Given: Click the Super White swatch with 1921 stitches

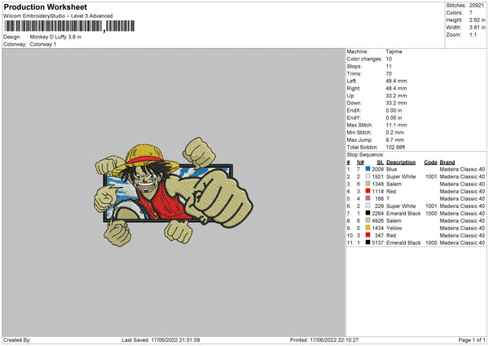Looking at the screenshot, I should tap(368, 176).
